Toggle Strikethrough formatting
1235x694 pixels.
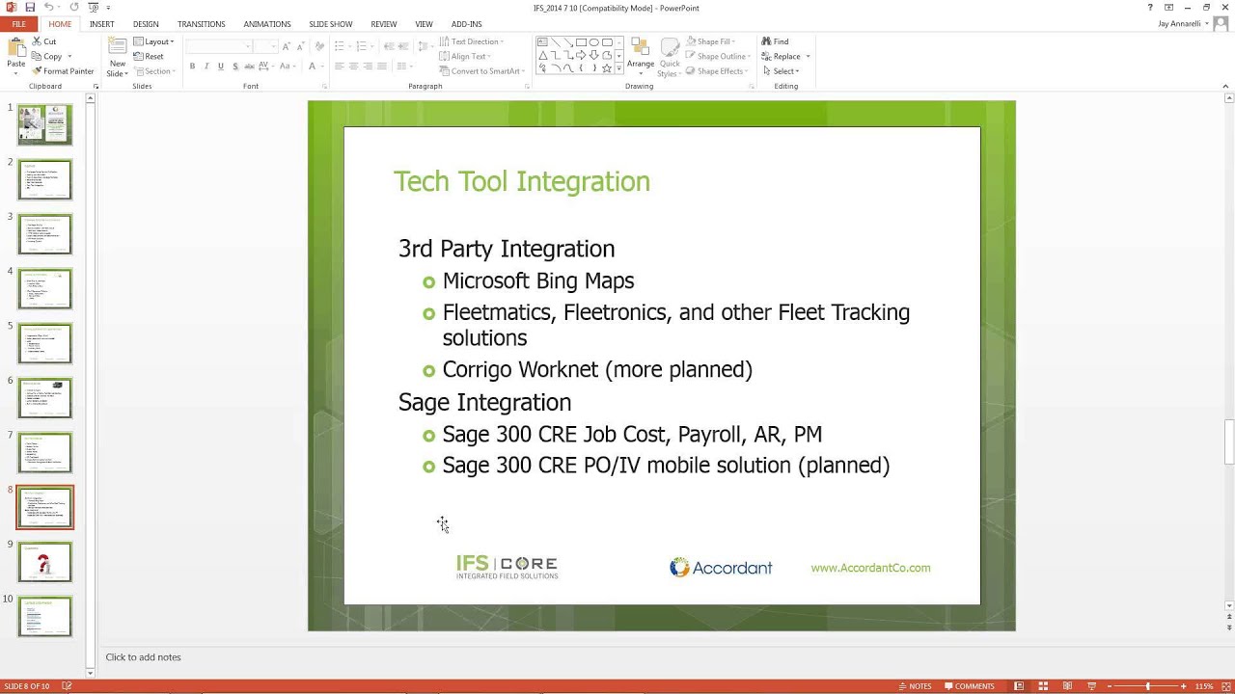click(250, 67)
